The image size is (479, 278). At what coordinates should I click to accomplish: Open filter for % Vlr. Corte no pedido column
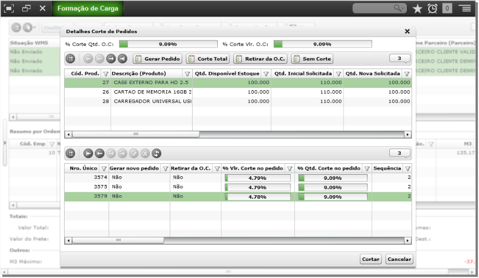pos(290,169)
